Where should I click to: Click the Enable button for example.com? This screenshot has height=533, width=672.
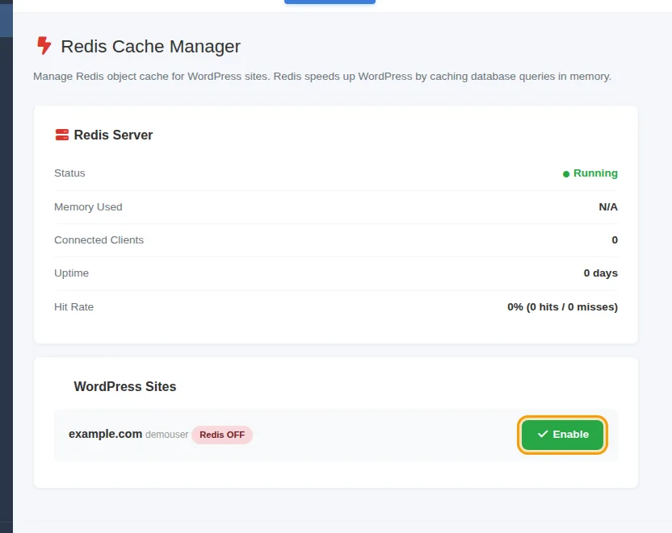(562, 435)
